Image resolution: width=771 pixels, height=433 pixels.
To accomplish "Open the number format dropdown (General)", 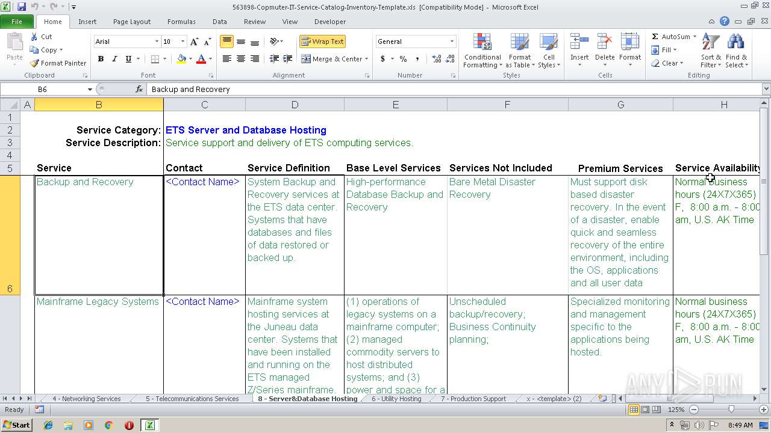I will click(x=452, y=41).
